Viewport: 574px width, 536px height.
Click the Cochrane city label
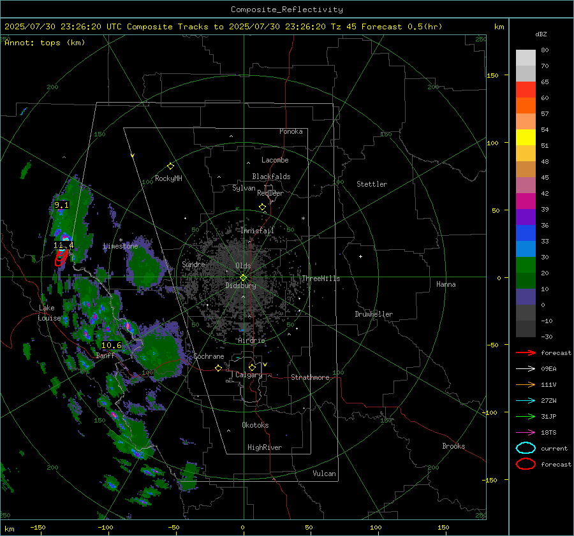(209, 356)
